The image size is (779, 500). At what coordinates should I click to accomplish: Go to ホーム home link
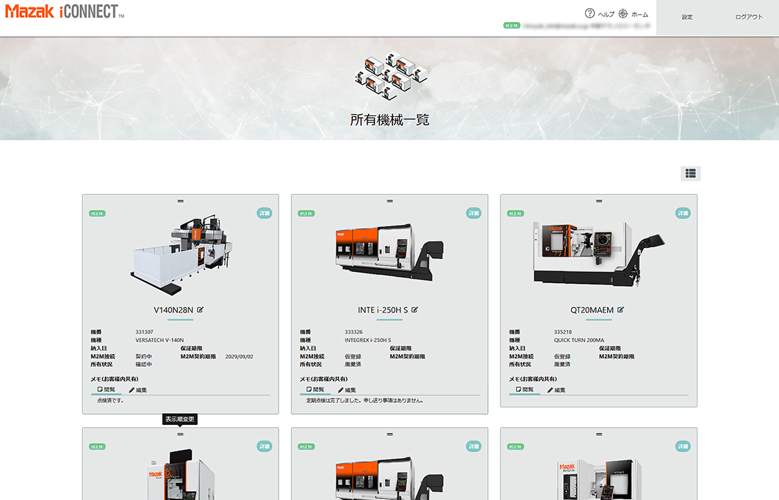(633, 14)
